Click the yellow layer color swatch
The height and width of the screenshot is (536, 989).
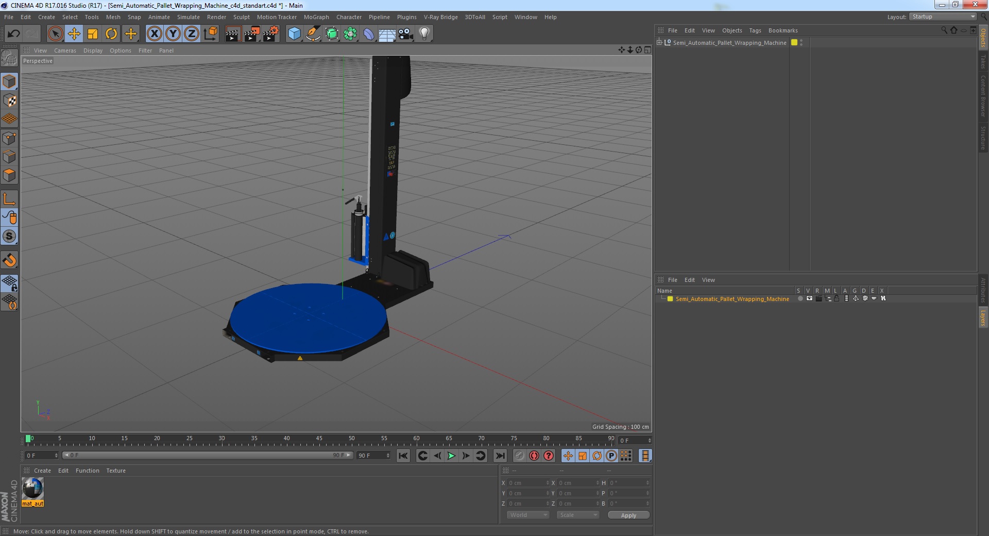tap(670, 299)
